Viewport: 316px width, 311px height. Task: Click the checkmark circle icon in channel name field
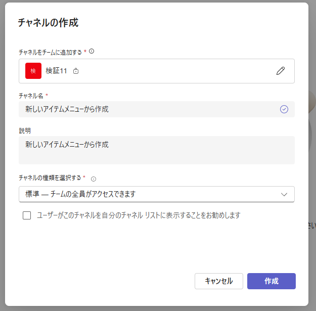pyautogui.click(x=284, y=109)
